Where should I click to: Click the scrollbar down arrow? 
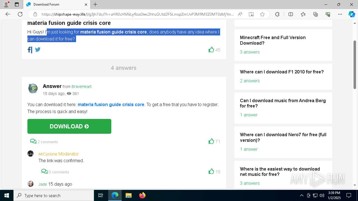pos(355,185)
